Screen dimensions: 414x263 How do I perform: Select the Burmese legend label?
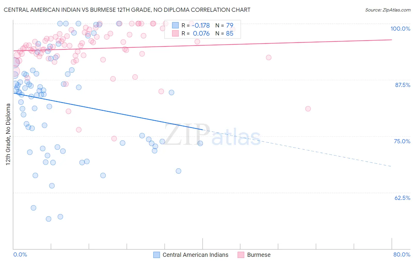pos(259,255)
